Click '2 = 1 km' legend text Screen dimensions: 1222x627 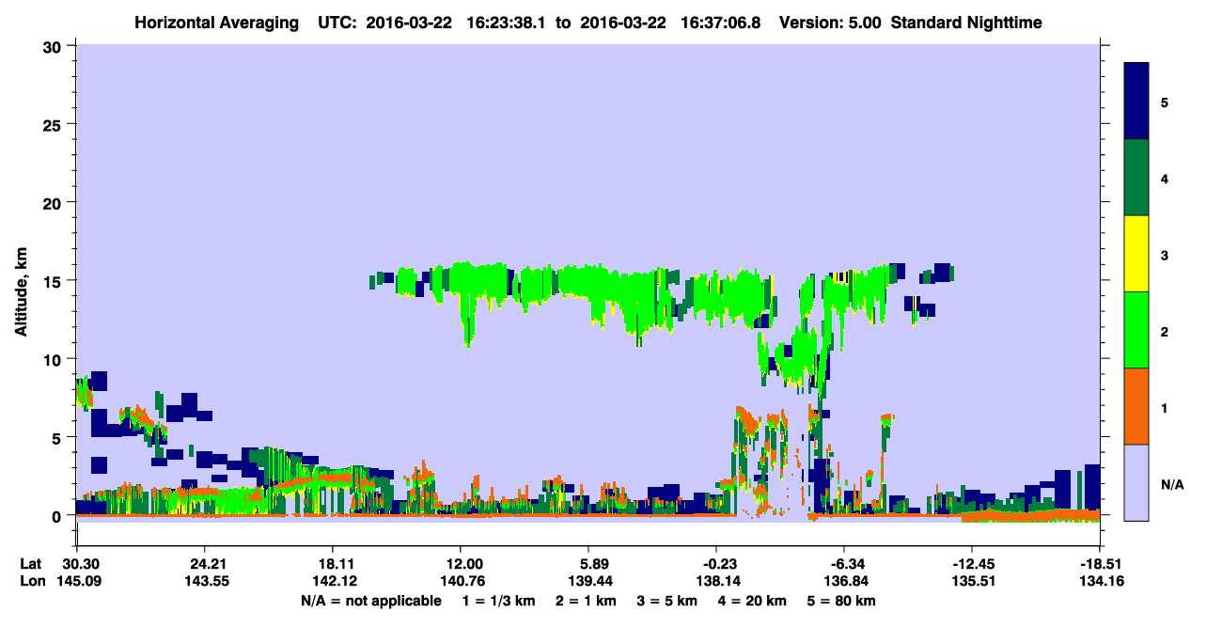(x=586, y=601)
